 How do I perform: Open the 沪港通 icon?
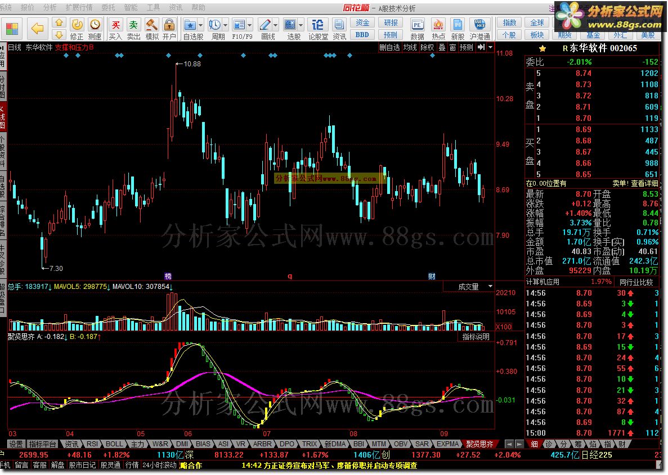[479, 29]
